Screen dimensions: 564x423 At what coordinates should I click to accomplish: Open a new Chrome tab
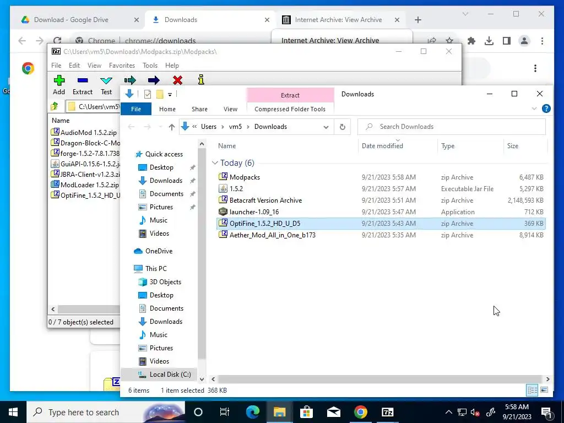pyautogui.click(x=417, y=20)
